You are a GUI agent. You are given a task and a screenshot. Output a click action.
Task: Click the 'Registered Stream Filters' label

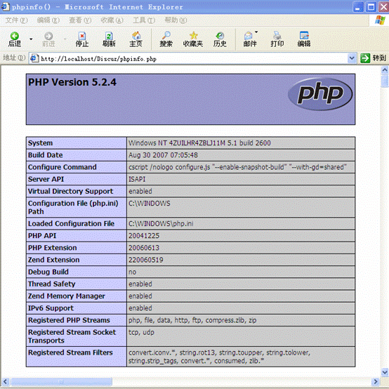[70, 352]
